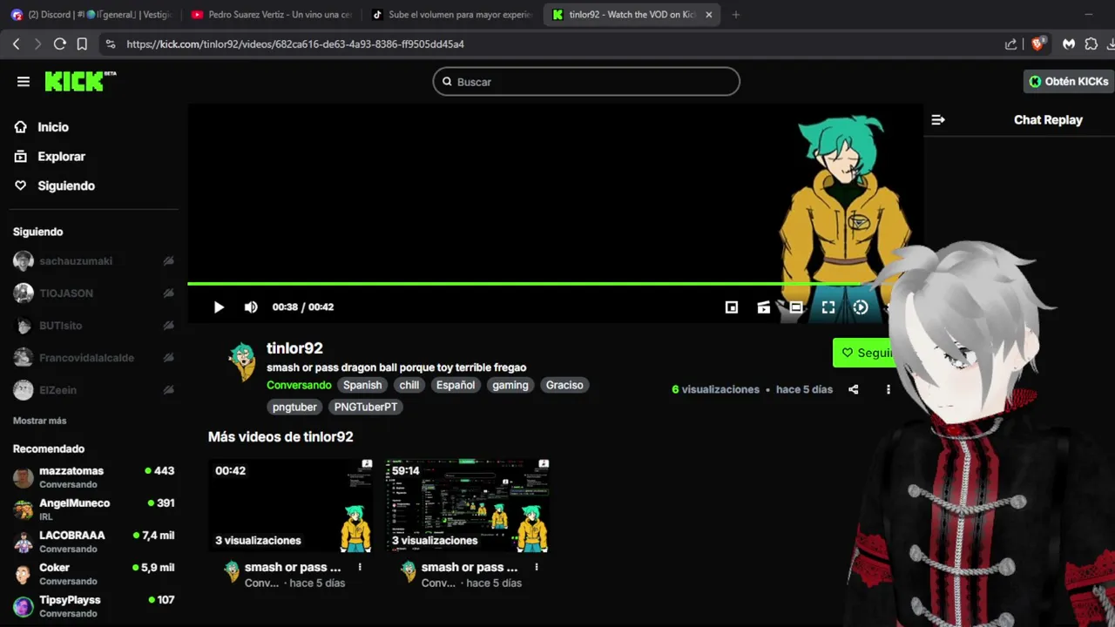Open Brave Shields icon
Viewport: 1115px width, 627px height.
coord(1037,44)
